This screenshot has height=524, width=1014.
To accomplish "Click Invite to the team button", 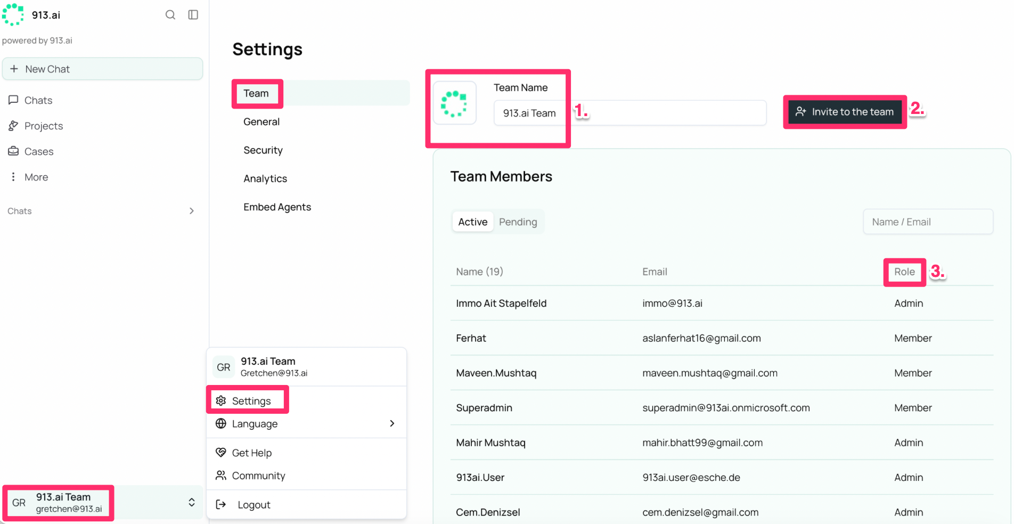I will (x=845, y=112).
